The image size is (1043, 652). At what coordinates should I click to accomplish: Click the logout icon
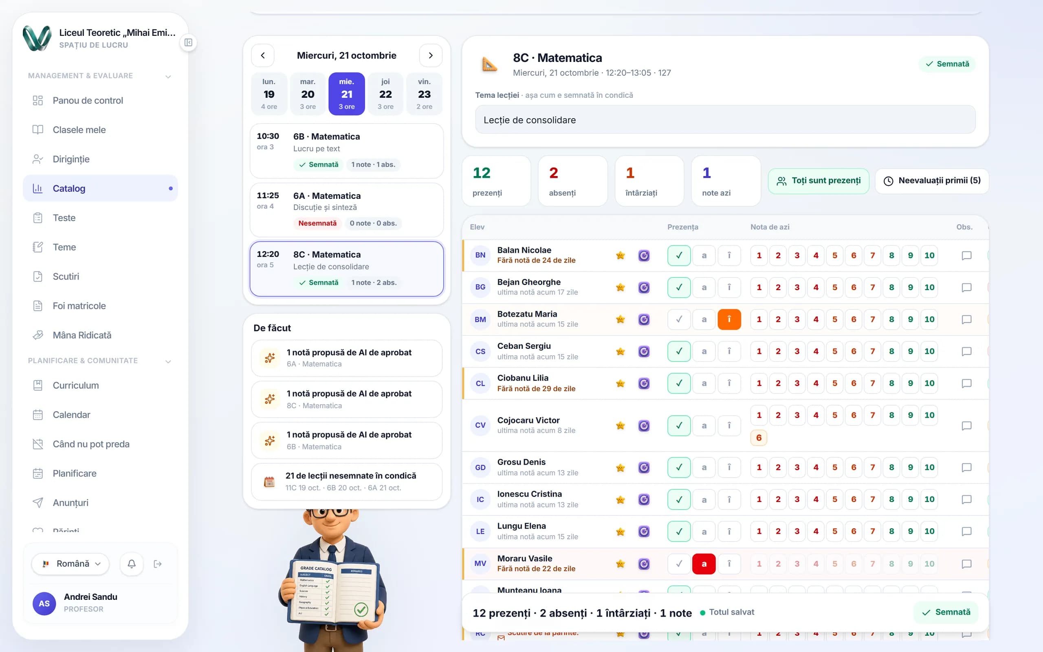coord(158,564)
